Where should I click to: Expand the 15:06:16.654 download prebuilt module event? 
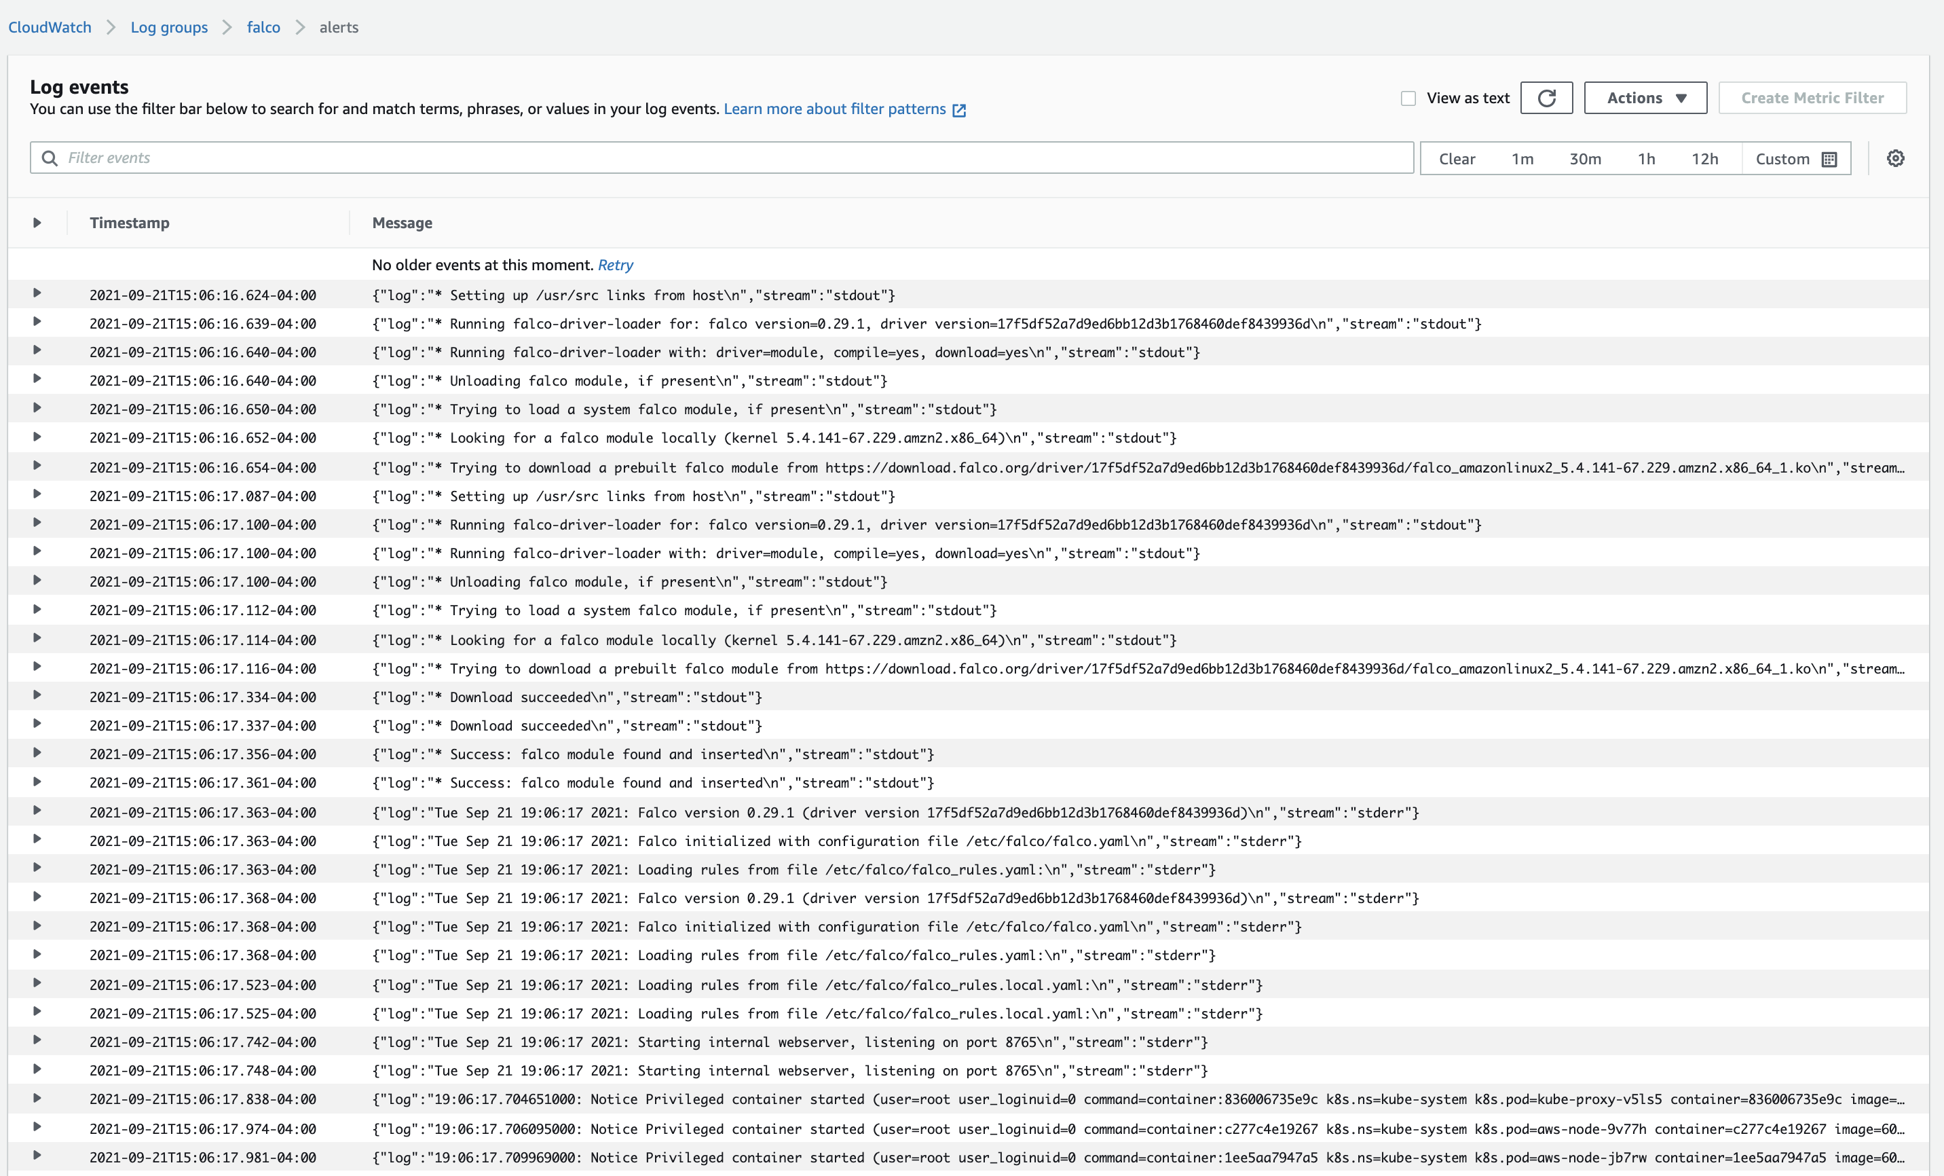[37, 465]
